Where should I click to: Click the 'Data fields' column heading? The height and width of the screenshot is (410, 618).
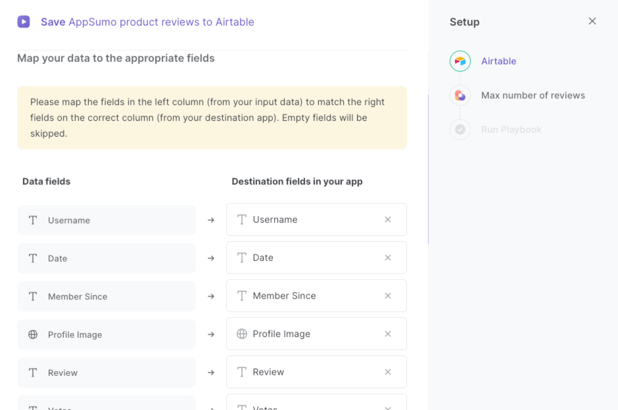click(46, 181)
